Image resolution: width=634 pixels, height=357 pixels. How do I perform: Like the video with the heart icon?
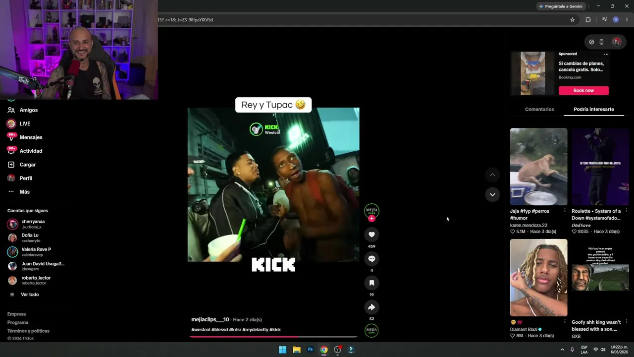tap(371, 235)
